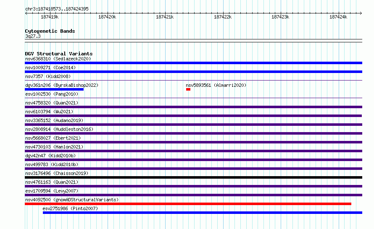Click nsv4758320 (Quan2021) label
374x229 pixels.
point(52,103)
